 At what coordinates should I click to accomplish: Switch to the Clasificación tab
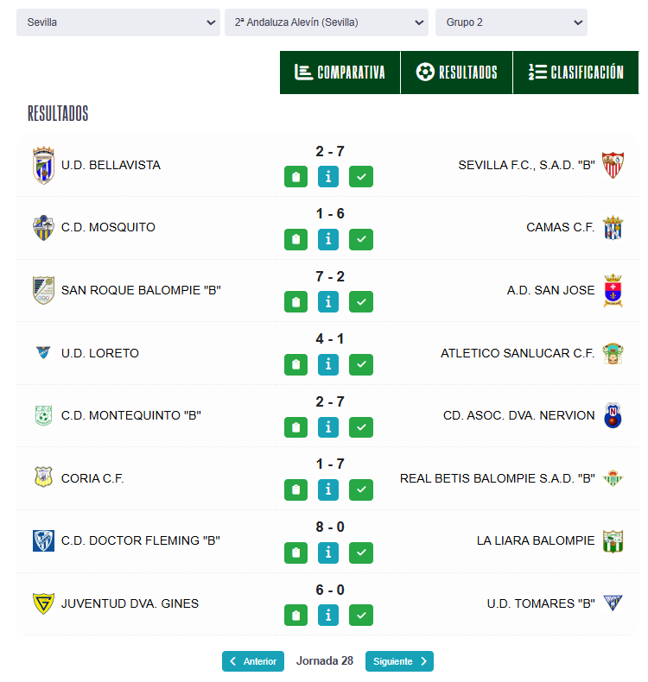[576, 73]
